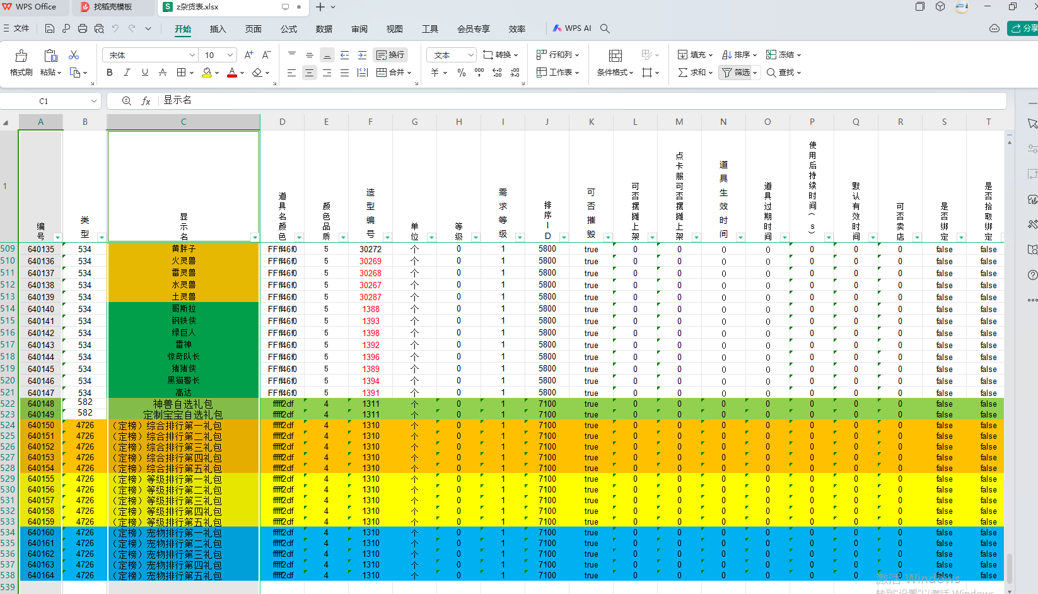1038x594 pixels.
Task: Open the fx insert function icon
Action: tap(146, 101)
